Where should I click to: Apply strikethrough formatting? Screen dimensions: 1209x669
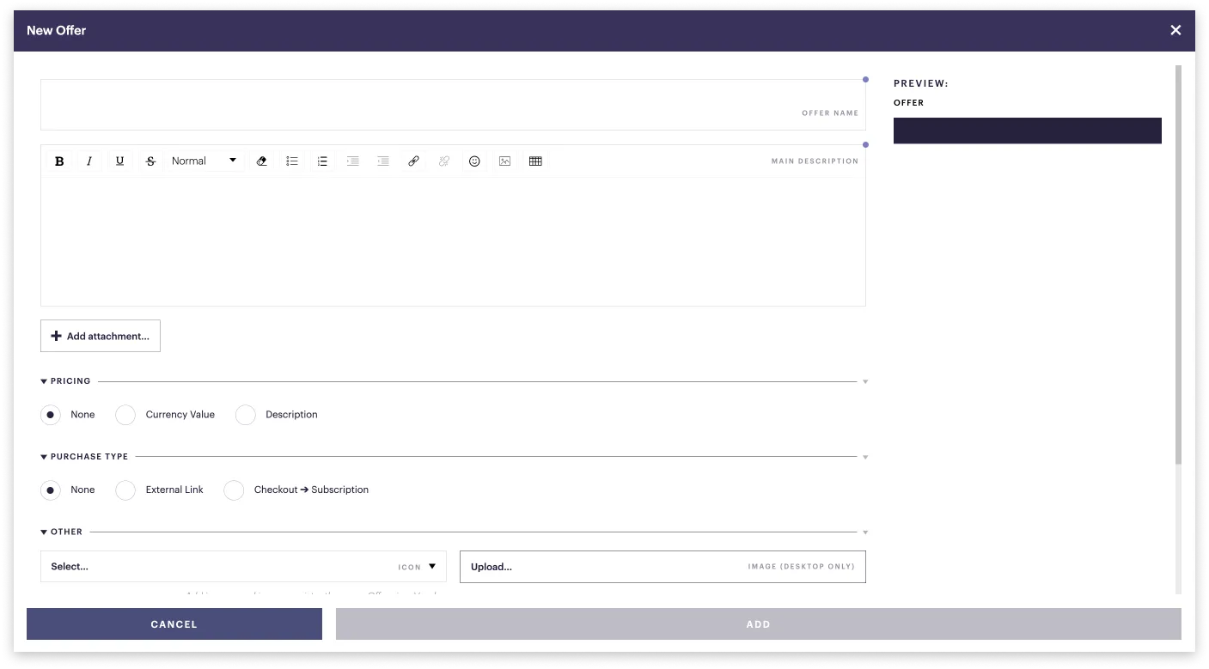click(x=150, y=161)
